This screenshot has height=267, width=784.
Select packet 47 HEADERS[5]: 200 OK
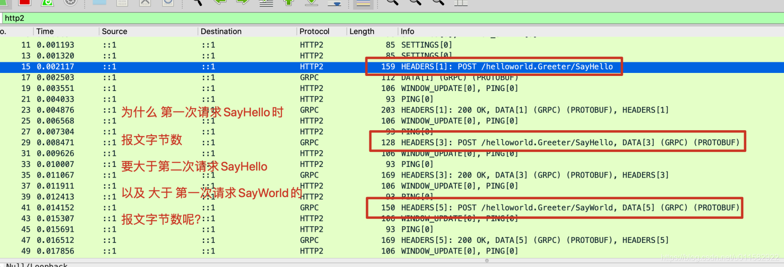coord(392,240)
